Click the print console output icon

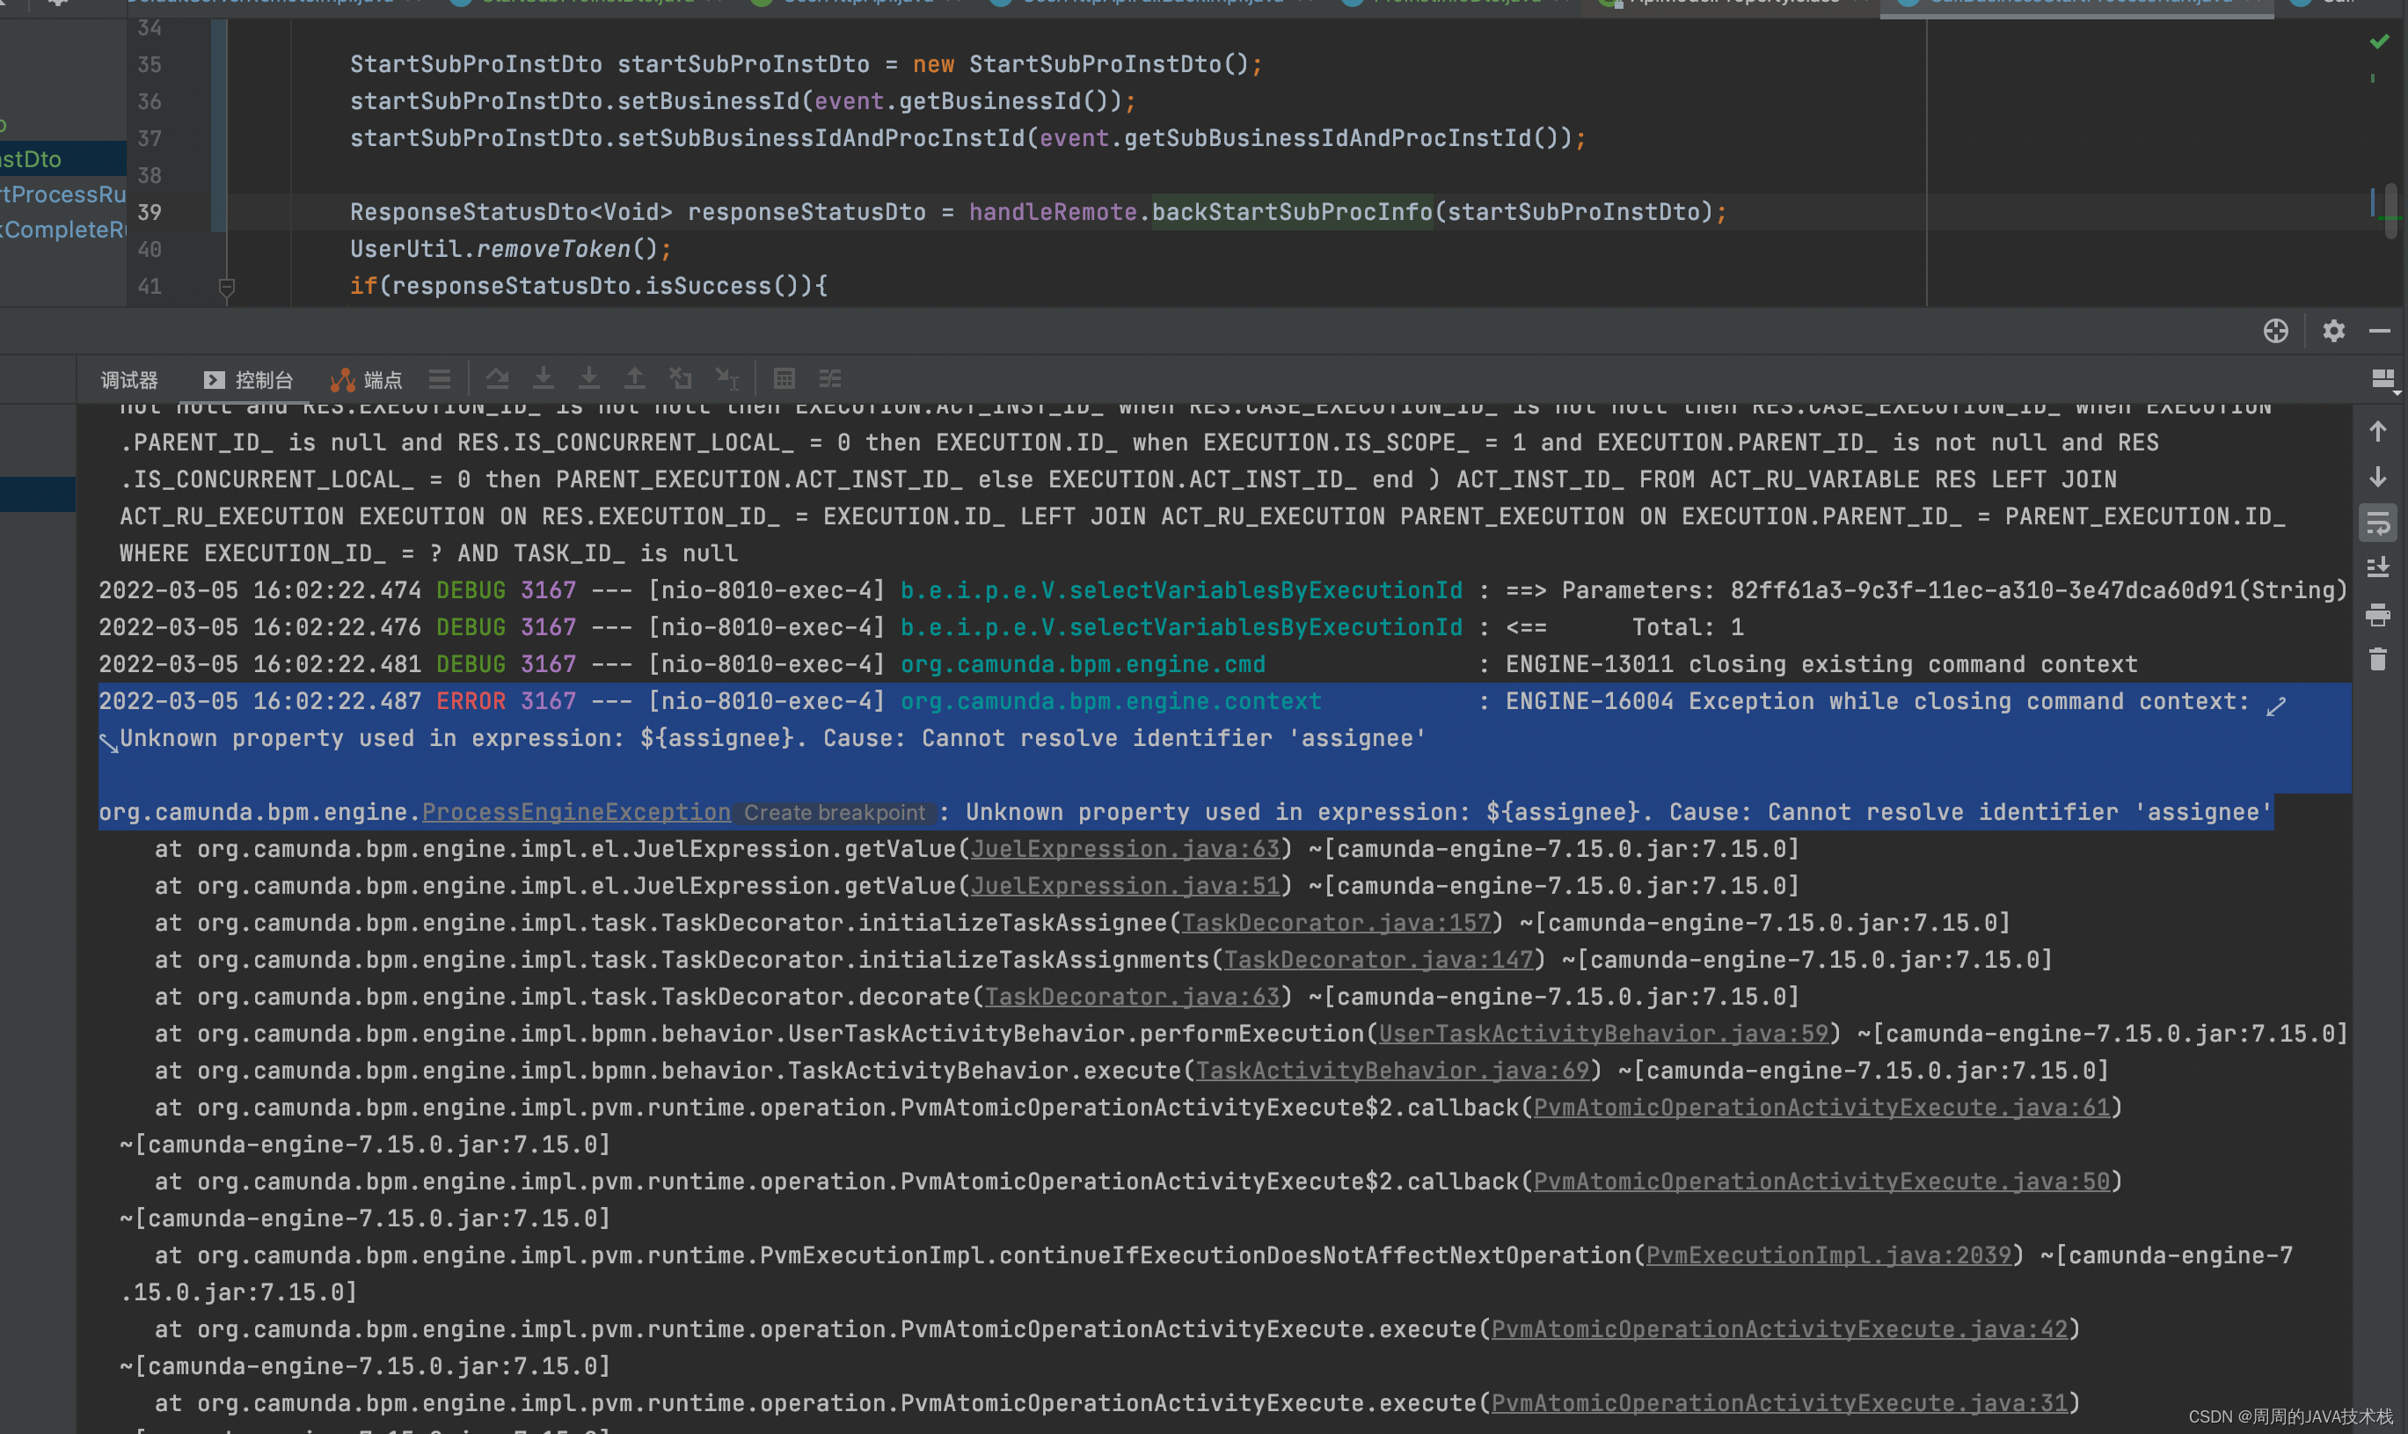(2377, 615)
